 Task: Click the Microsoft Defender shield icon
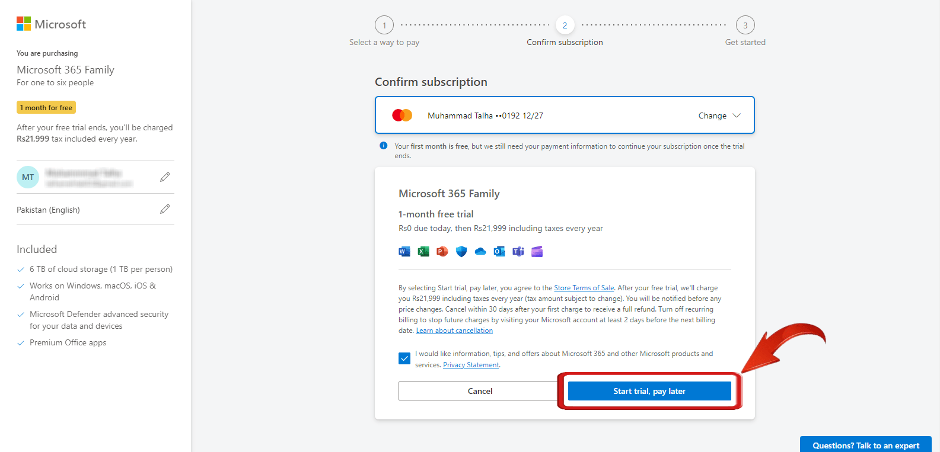(461, 252)
